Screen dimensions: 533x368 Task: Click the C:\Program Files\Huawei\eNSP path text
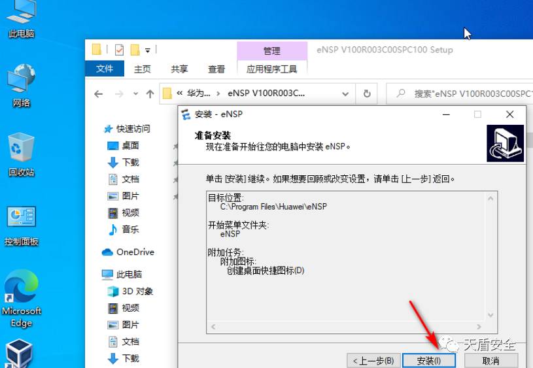pos(273,207)
